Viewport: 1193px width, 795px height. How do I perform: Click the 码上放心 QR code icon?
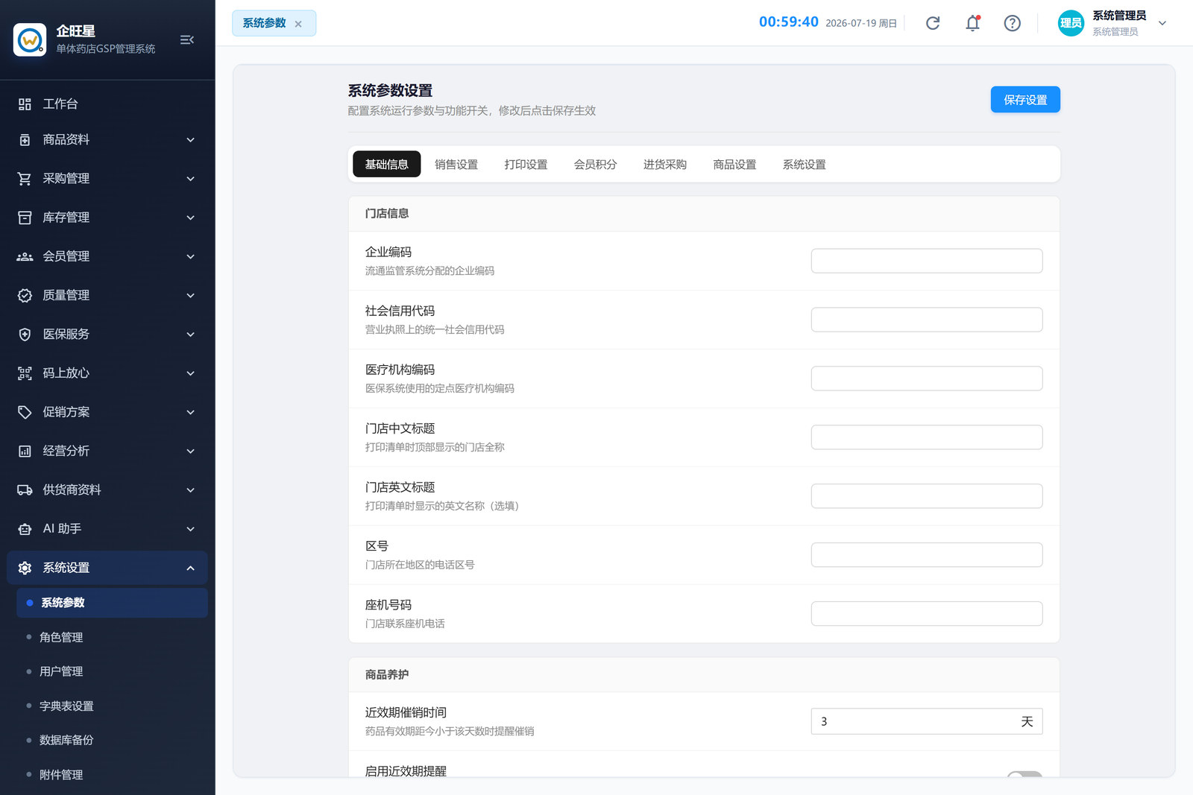coord(25,373)
